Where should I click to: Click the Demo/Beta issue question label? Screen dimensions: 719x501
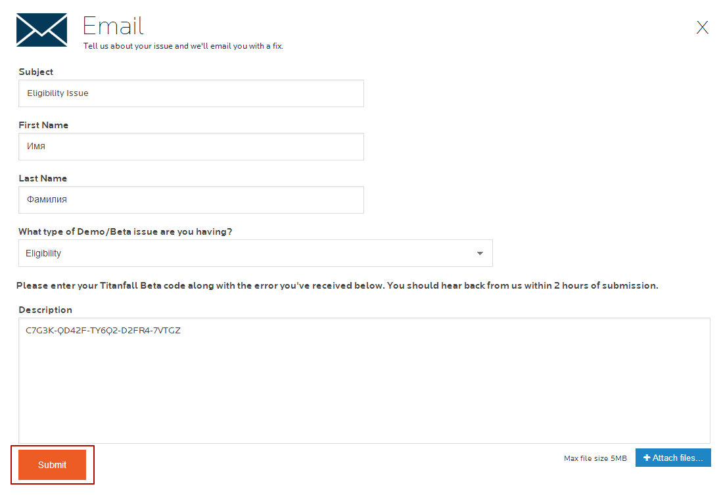125,231
